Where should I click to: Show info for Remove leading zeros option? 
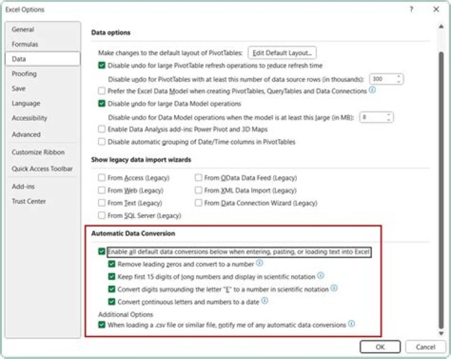click(x=259, y=263)
